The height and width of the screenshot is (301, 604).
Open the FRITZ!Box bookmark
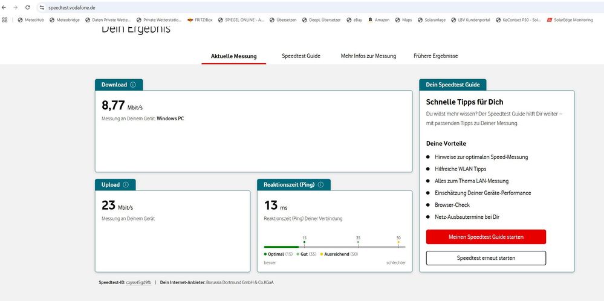pos(200,20)
